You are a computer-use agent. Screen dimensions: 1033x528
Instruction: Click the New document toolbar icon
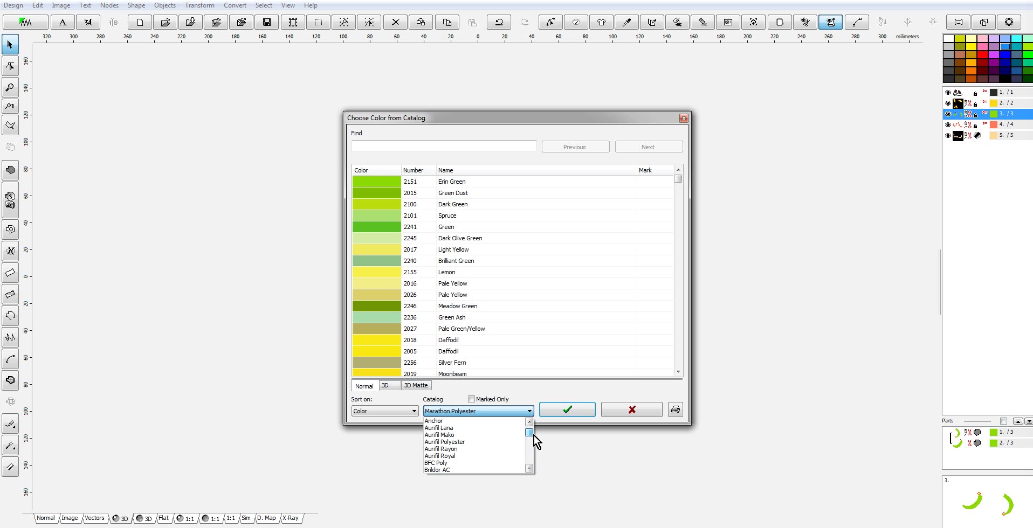coord(139,22)
